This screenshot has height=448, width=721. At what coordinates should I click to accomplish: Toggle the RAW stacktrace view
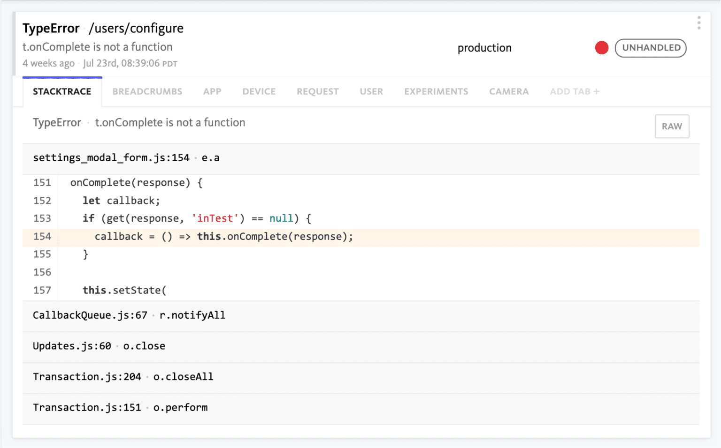click(672, 126)
